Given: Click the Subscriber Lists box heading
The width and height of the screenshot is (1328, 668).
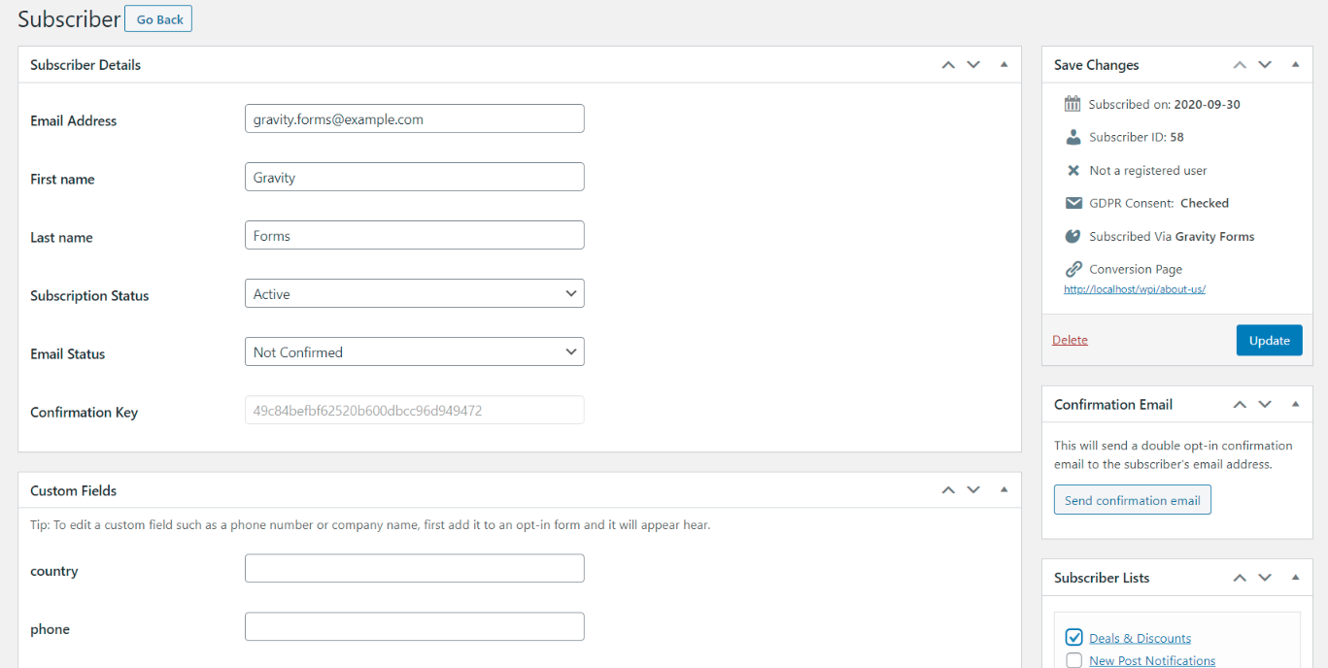Looking at the screenshot, I should [x=1102, y=578].
